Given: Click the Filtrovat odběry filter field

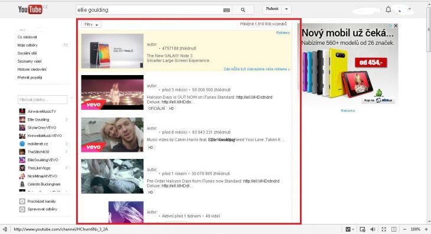Looking at the screenshot, I should (x=43, y=99).
